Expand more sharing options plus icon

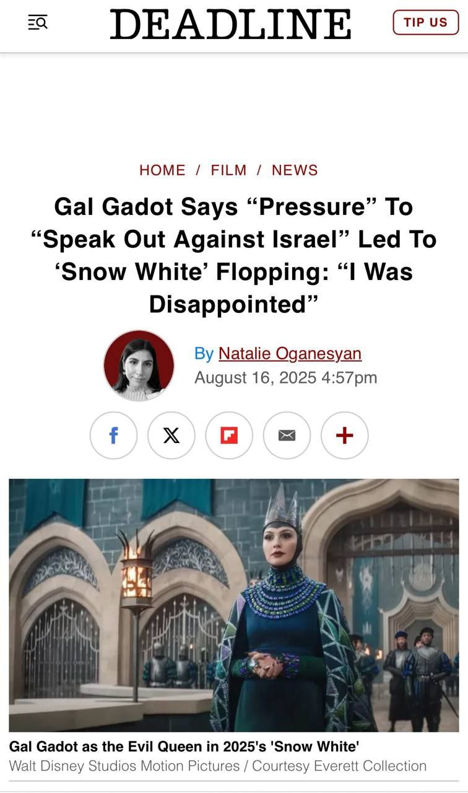[345, 436]
